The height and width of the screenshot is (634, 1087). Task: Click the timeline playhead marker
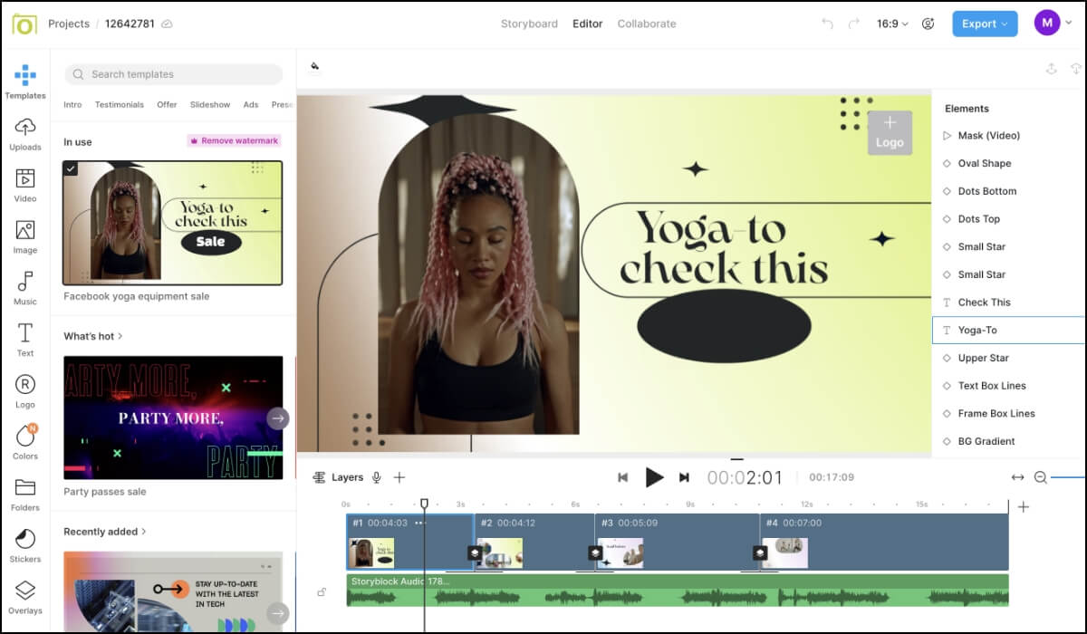[x=424, y=504]
